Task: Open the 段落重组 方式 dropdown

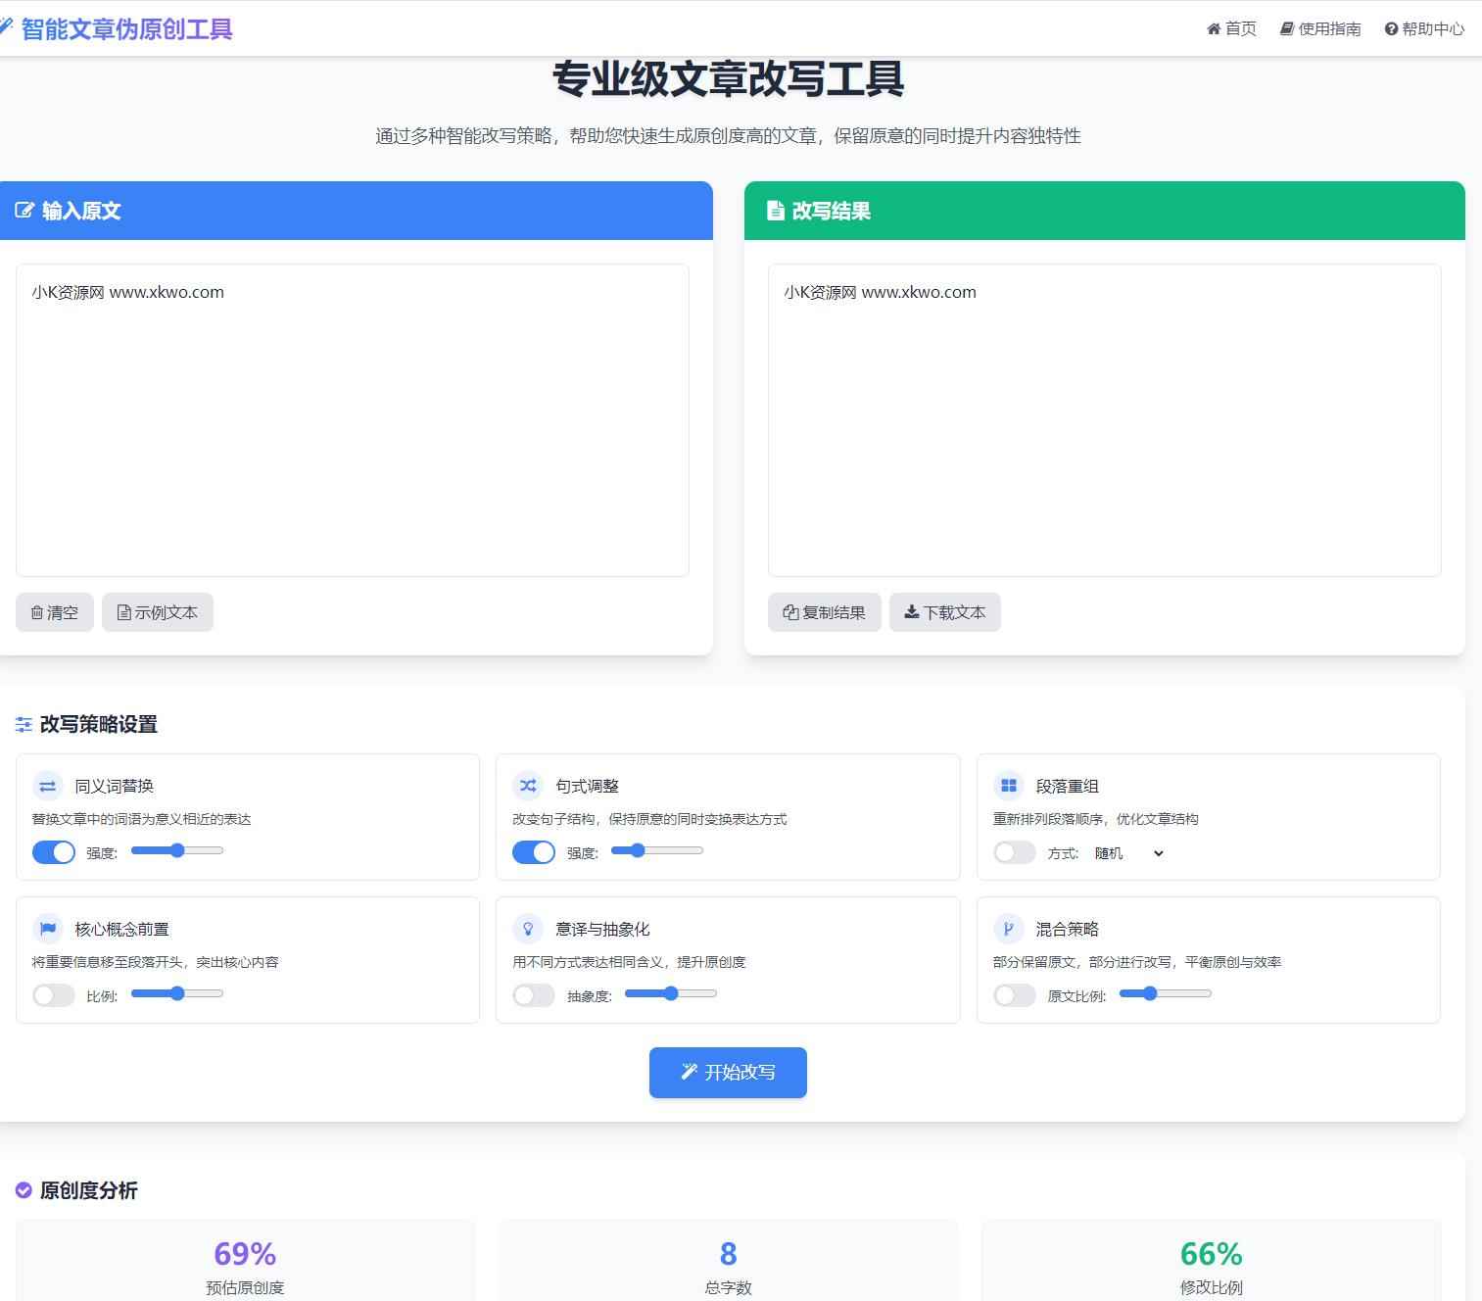Action: point(1128,853)
